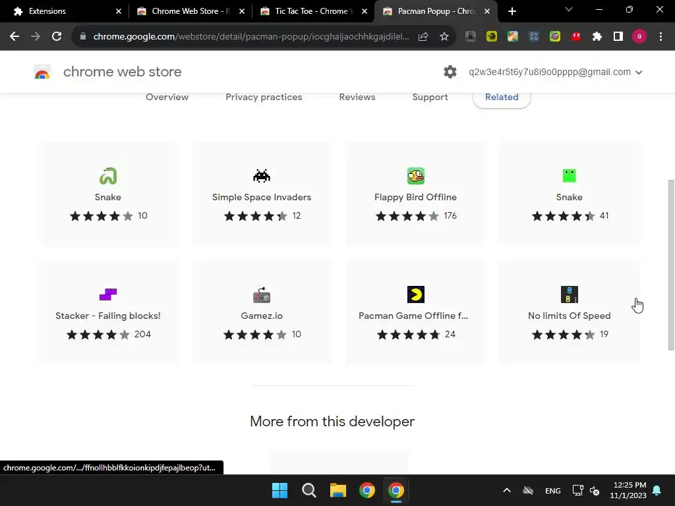This screenshot has width=675, height=506.
Task: Open the No limits Of Speed icon
Action: (569, 295)
